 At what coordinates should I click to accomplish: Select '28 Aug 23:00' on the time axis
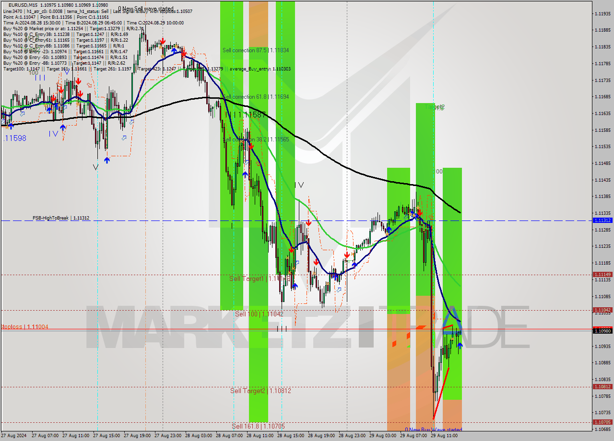pos(353,436)
